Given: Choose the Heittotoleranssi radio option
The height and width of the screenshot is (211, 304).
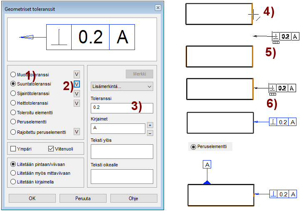Looking at the screenshot, I should [13, 103].
